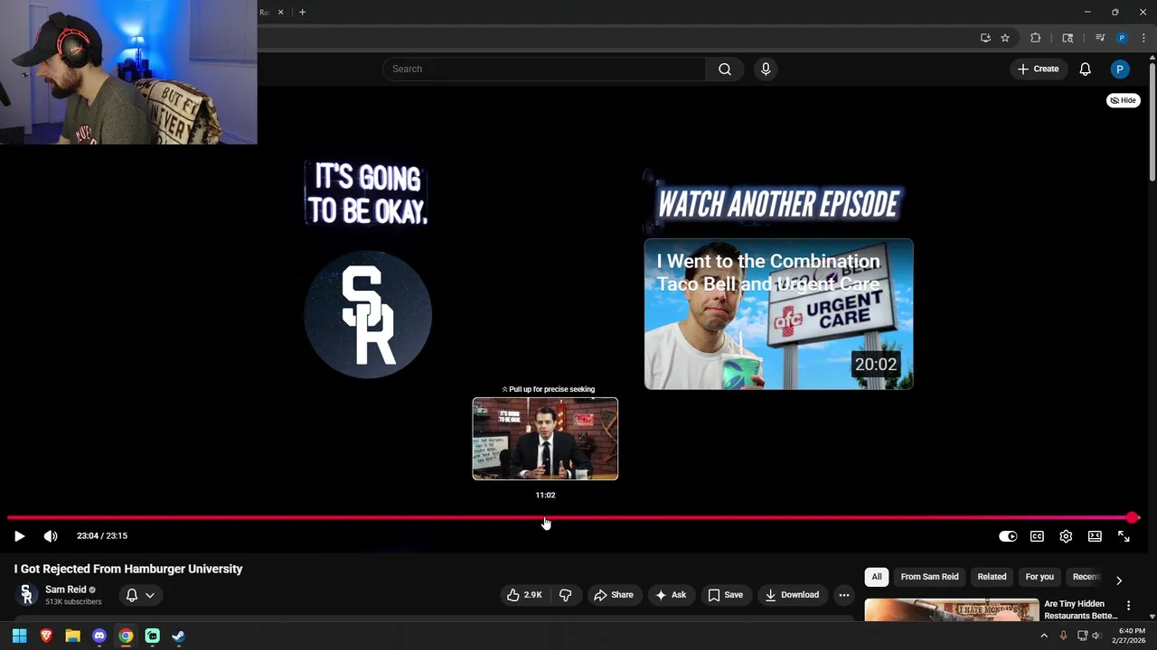Open YouTube notifications bell in header

tap(1085, 70)
